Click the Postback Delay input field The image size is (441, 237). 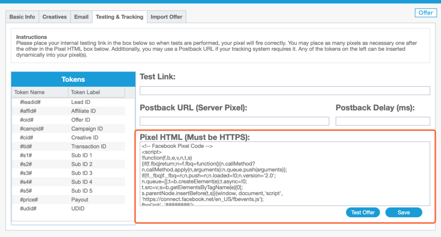[x=382, y=121]
